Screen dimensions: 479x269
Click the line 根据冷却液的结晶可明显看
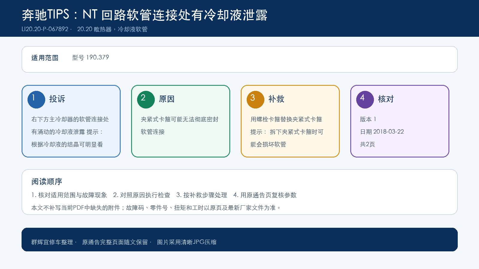pyautogui.click(x=67, y=144)
